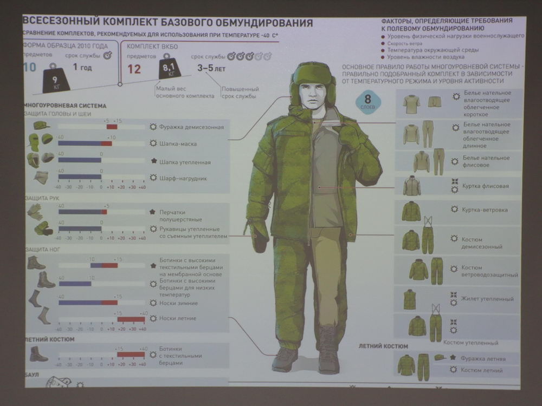
Task: Select the Шарф-нагрудник scarf picture
Action: pyautogui.click(x=41, y=178)
